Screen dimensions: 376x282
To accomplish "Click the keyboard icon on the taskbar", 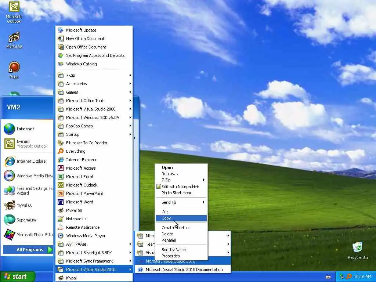I will click(328, 277).
